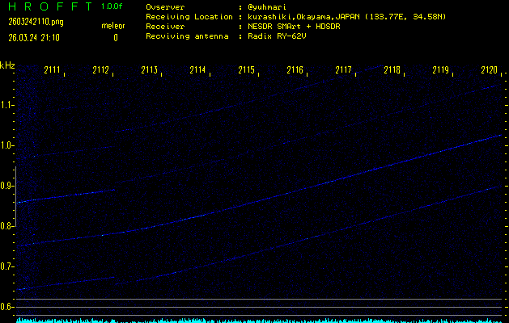Click the 1.1 frequency axis label
The image size is (509, 323).
click(7, 105)
